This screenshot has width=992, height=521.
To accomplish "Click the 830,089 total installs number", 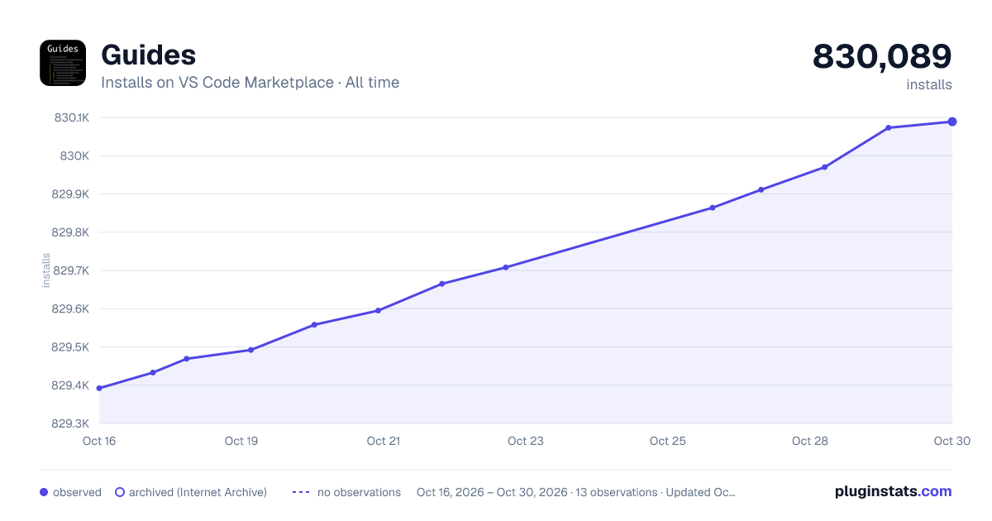I will click(x=882, y=56).
